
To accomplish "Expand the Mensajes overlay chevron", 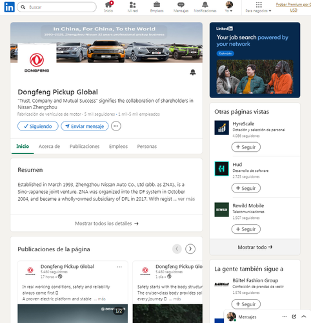I will click(x=304, y=317).
